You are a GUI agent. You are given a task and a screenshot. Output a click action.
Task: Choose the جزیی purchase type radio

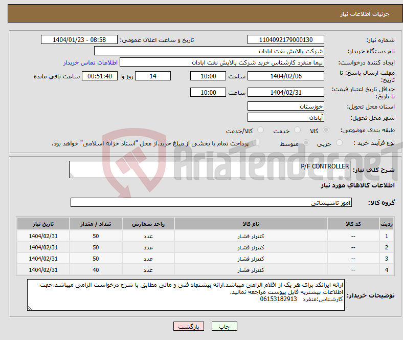coord(340,143)
